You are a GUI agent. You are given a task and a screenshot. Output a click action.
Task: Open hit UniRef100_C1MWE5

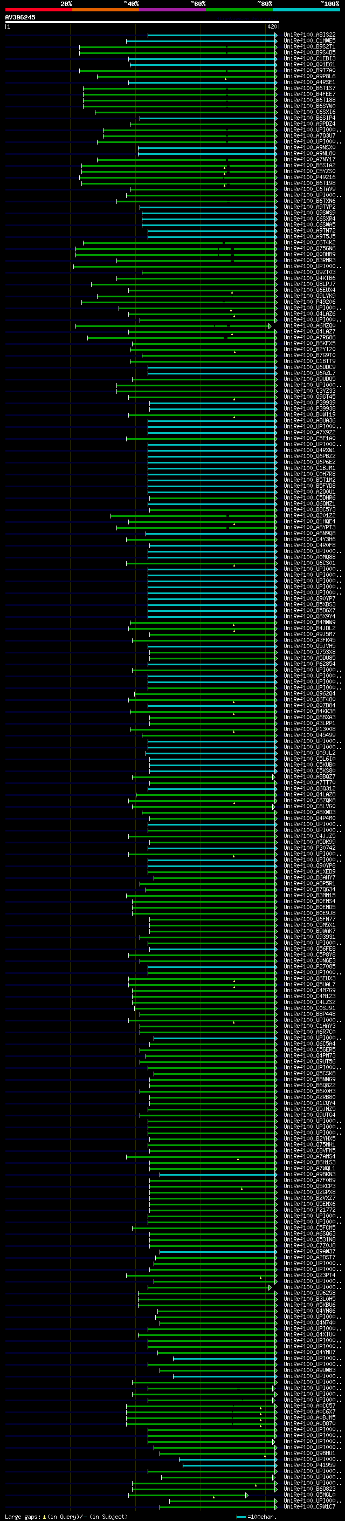(309, 41)
